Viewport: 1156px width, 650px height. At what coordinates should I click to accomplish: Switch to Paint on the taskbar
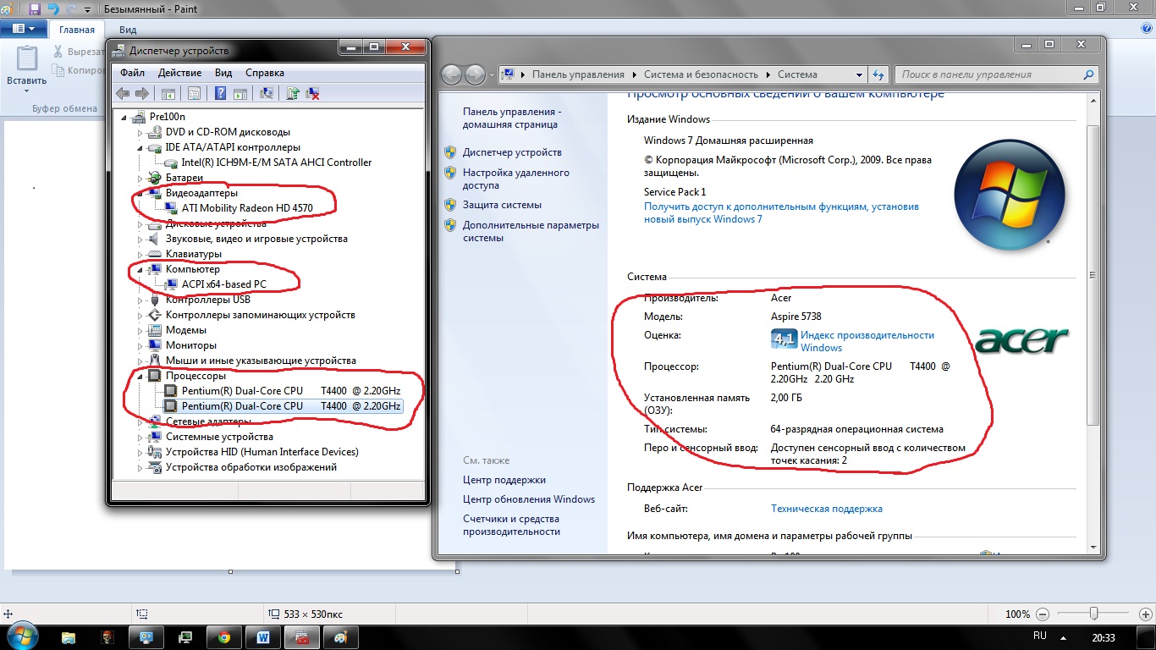pyautogui.click(x=341, y=637)
